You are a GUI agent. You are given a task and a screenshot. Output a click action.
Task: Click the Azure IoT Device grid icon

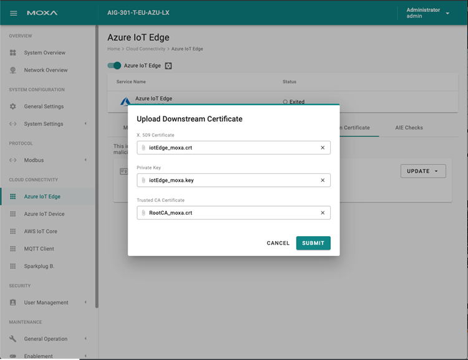(13, 214)
